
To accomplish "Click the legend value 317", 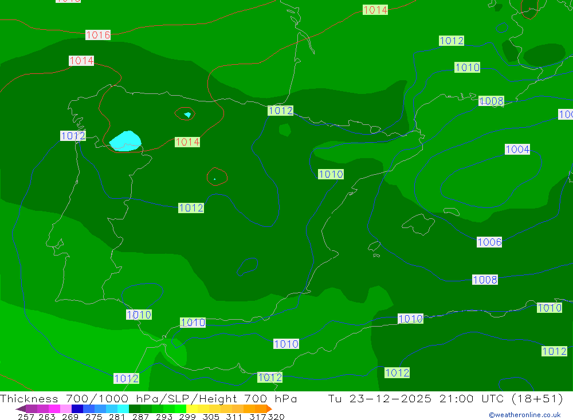I will pos(258,417).
